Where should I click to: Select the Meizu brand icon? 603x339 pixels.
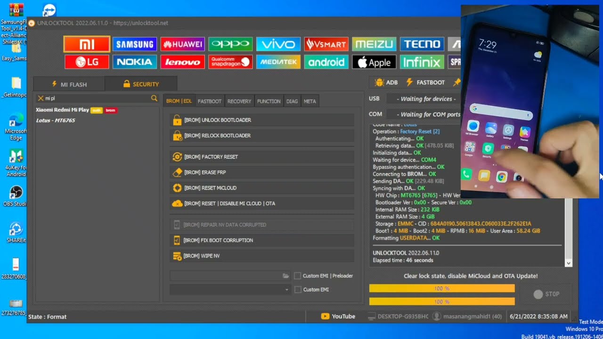[x=374, y=44]
